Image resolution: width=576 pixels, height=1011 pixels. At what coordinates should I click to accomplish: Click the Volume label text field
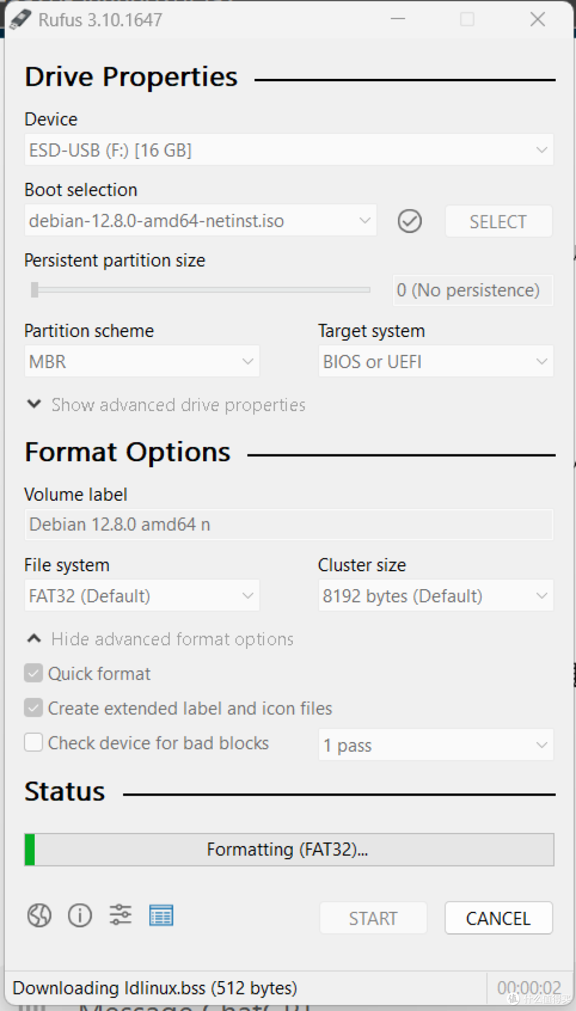click(289, 525)
